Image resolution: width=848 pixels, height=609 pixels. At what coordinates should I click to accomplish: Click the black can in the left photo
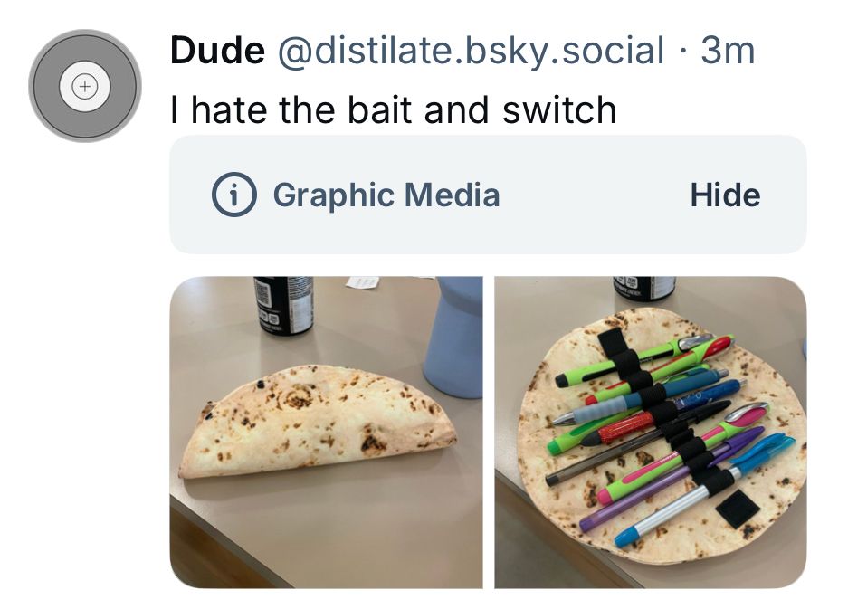coord(283,306)
